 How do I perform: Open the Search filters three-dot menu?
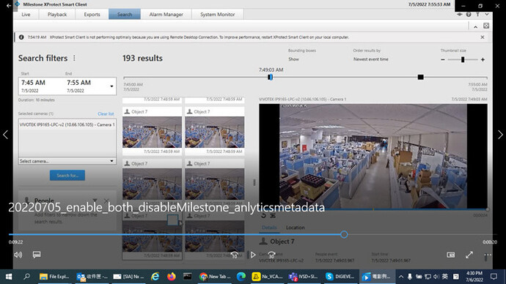point(74,59)
